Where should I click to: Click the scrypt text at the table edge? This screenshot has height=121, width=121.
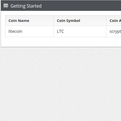click(x=115, y=32)
